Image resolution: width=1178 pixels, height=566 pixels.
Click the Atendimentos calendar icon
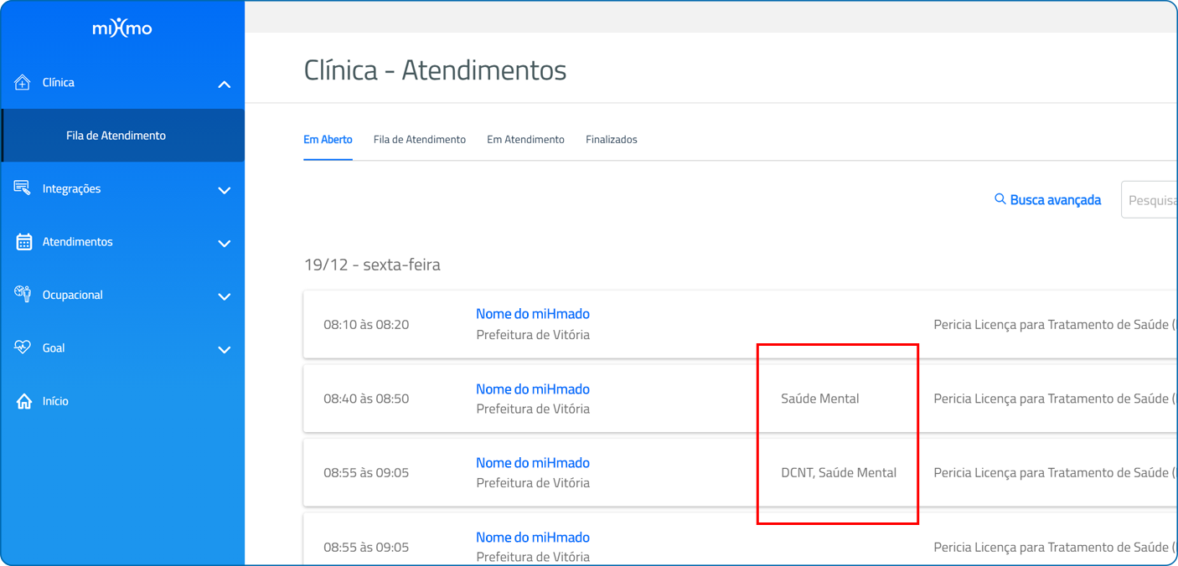23,242
